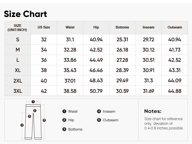Select the Waist column header
Screen dimensions: 192x144
tap(70, 27)
